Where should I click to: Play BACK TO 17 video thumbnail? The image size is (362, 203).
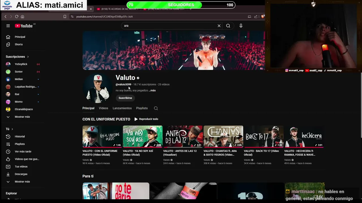(x=264, y=136)
